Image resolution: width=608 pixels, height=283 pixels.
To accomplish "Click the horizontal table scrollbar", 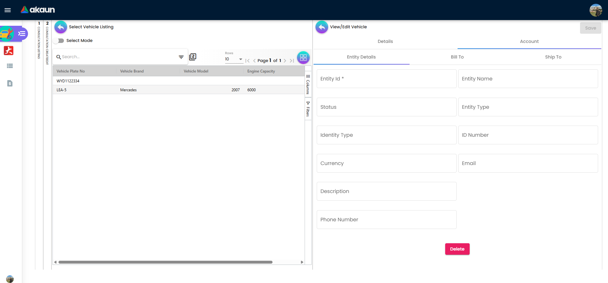I will tap(165, 262).
